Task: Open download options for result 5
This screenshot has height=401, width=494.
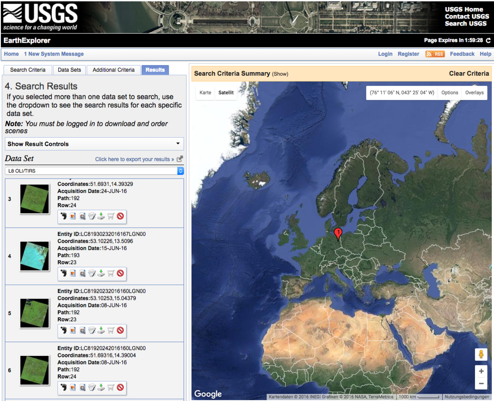Action: pos(101,330)
